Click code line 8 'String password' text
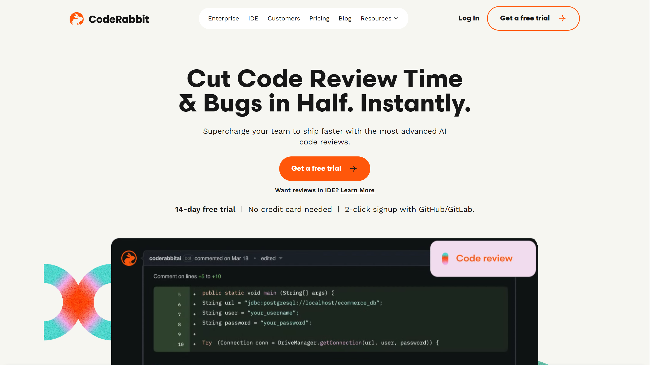Image resolution: width=650 pixels, height=365 pixels. click(x=257, y=323)
